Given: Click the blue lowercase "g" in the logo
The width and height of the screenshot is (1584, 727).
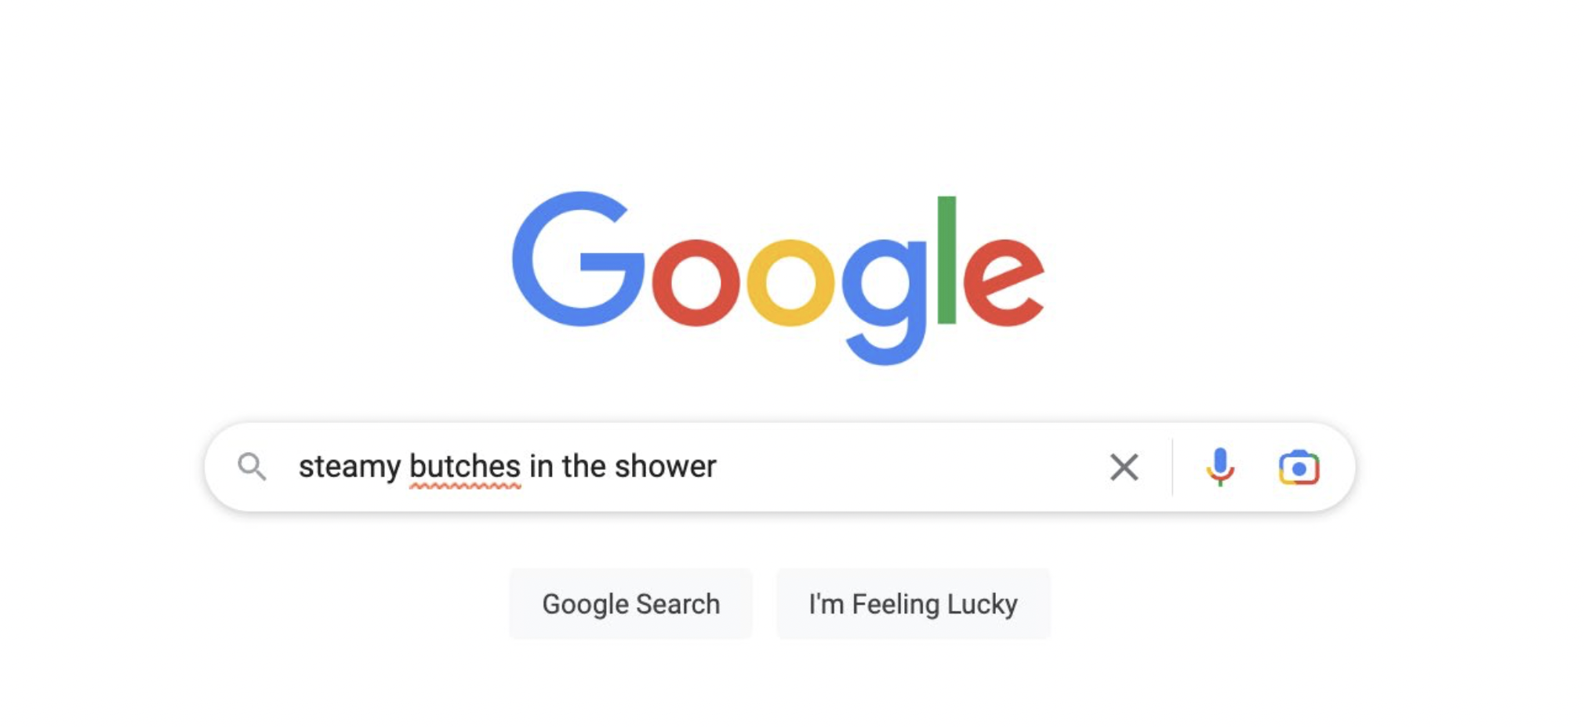Looking at the screenshot, I should 885,301.
